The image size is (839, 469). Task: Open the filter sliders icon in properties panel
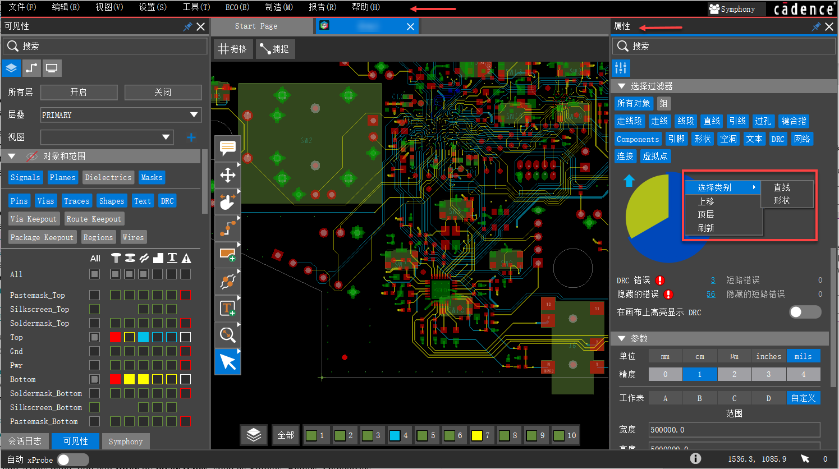tap(621, 68)
